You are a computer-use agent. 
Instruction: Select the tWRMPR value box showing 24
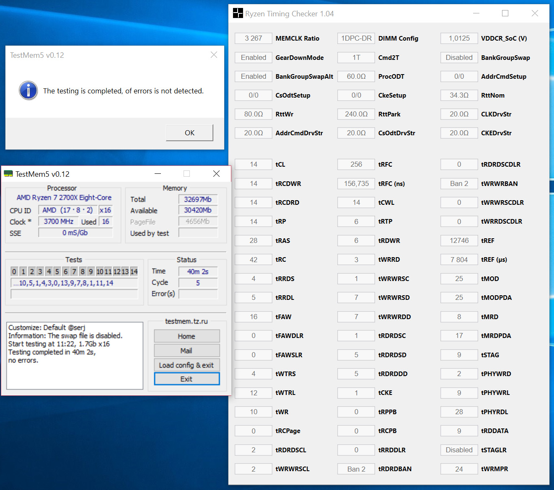click(x=459, y=469)
